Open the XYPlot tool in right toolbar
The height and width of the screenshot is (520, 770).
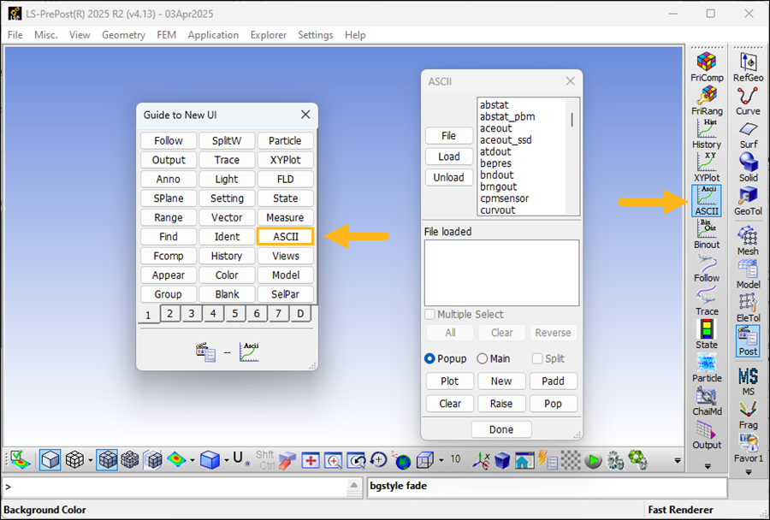coord(707,167)
